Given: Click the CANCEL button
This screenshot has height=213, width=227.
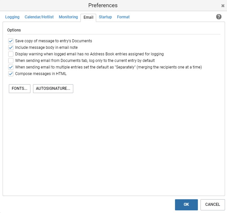Looking at the screenshot, I should tap(213, 204).
